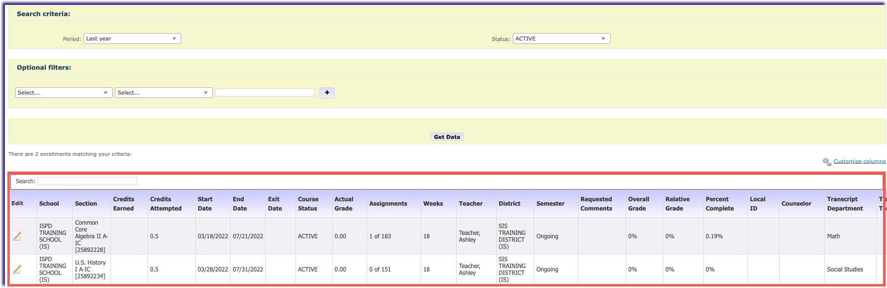Image resolution: width=887 pixels, height=288 pixels.
Task: Click the plus button to add filter
Action: [327, 93]
